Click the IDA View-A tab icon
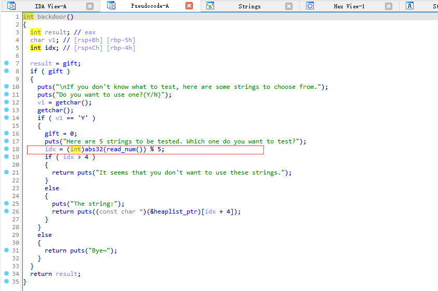The image size is (438, 291). pyautogui.click(x=11, y=6)
